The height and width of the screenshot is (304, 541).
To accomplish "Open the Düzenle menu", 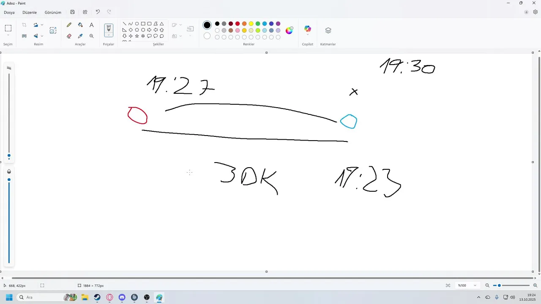I will (x=30, y=12).
